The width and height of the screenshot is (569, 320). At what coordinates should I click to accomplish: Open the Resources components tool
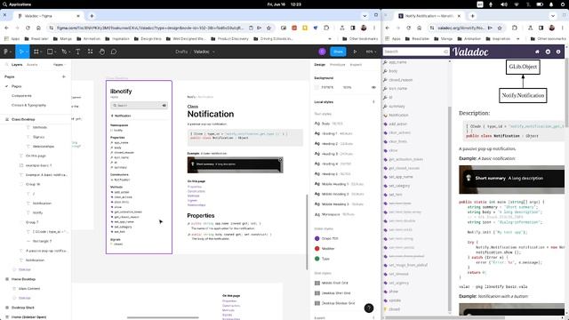pyautogui.click(x=90, y=52)
